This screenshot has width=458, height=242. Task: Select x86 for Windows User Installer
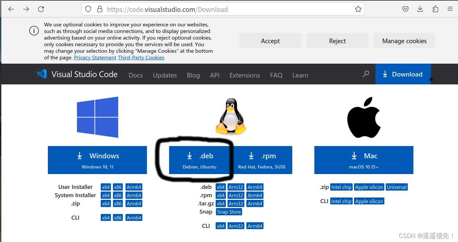(x=118, y=187)
